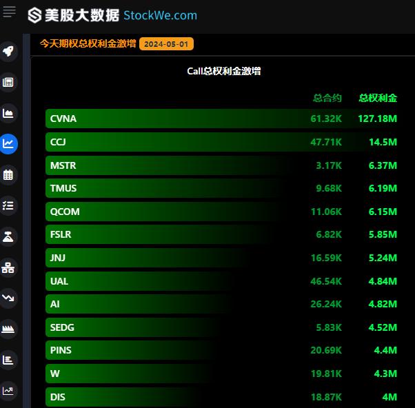This screenshot has width=415, height=408.
Task: Click the 14.5M premium value
Action: click(x=383, y=142)
